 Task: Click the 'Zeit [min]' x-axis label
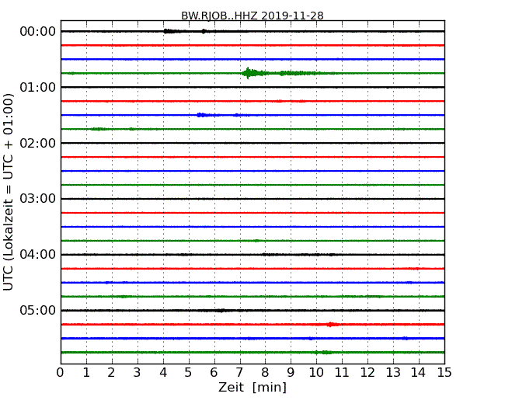(252, 387)
